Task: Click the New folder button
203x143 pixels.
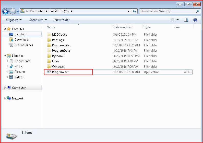Action: pyautogui.click(x=62, y=20)
